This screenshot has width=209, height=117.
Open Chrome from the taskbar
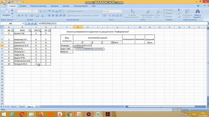(x=69, y=114)
